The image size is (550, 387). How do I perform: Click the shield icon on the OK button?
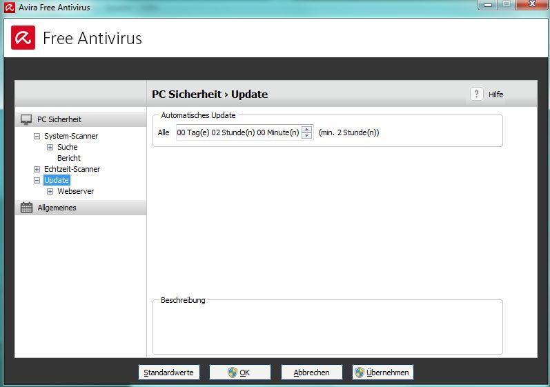pos(232,373)
